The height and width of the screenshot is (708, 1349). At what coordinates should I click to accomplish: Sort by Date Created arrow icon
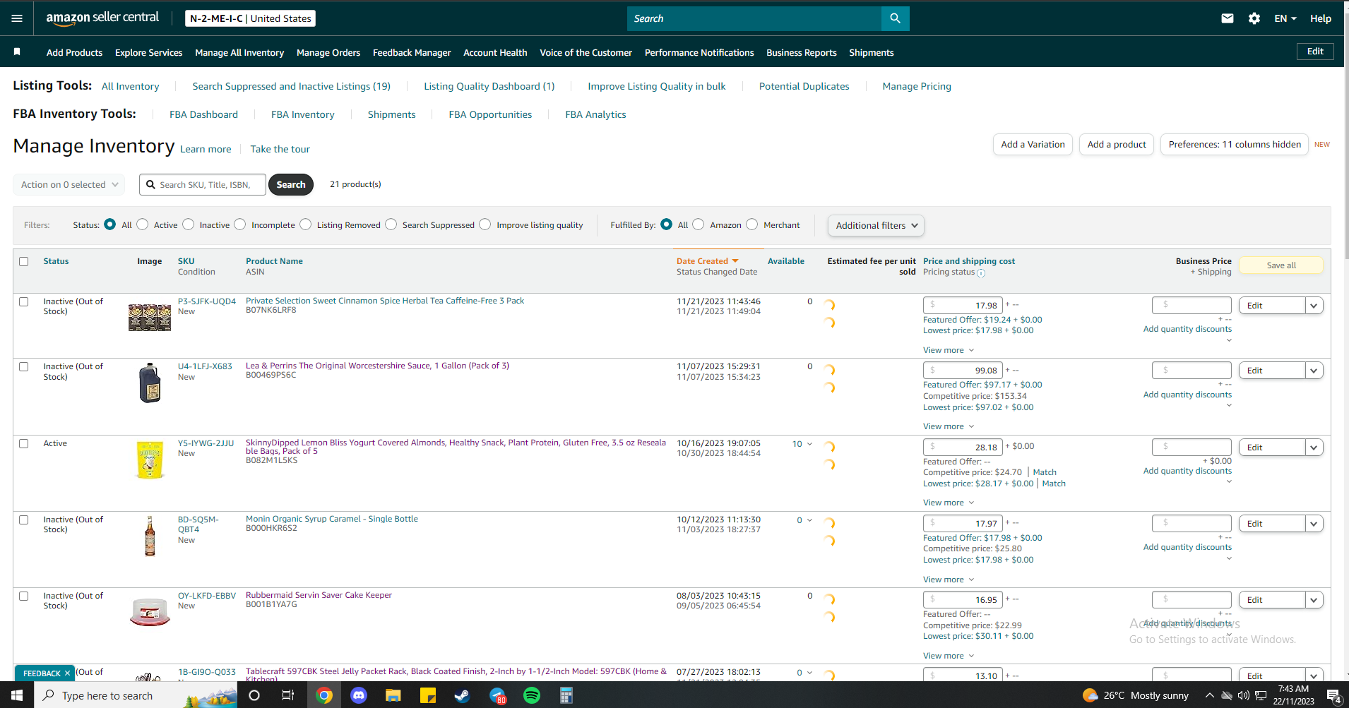pyautogui.click(x=735, y=261)
